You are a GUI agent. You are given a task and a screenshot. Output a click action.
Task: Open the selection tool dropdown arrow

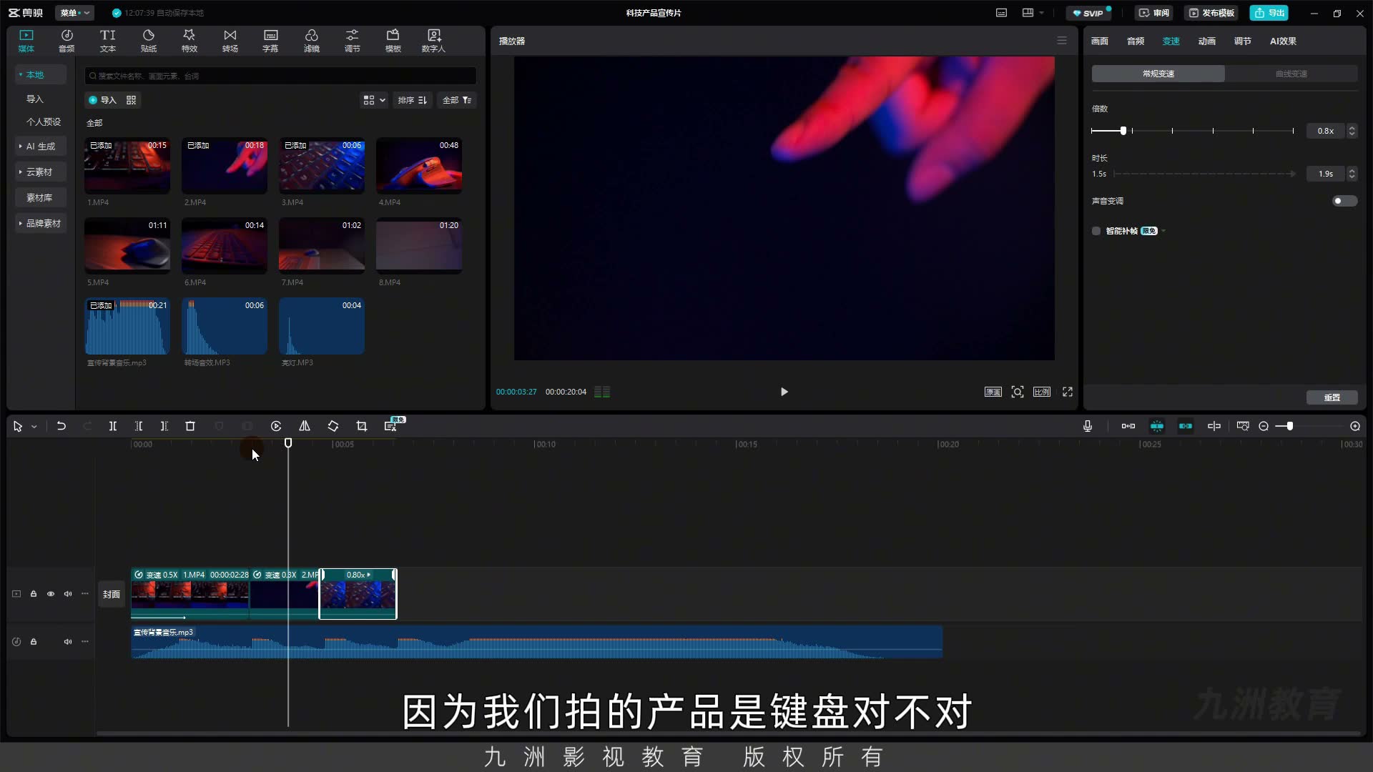tap(34, 427)
